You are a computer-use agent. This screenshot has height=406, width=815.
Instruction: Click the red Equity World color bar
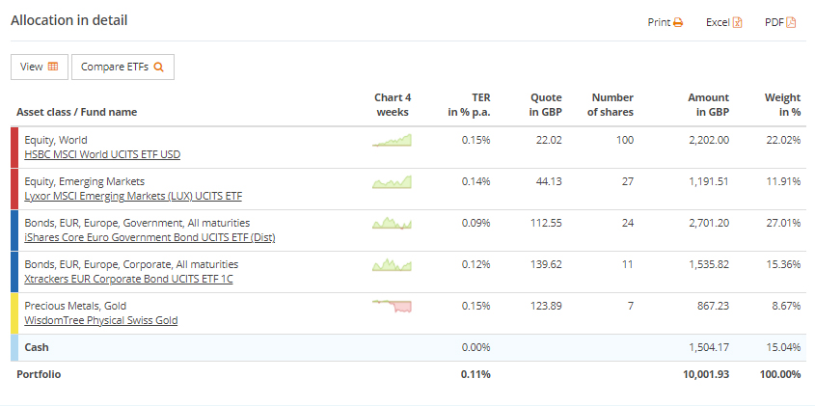tap(14, 148)
